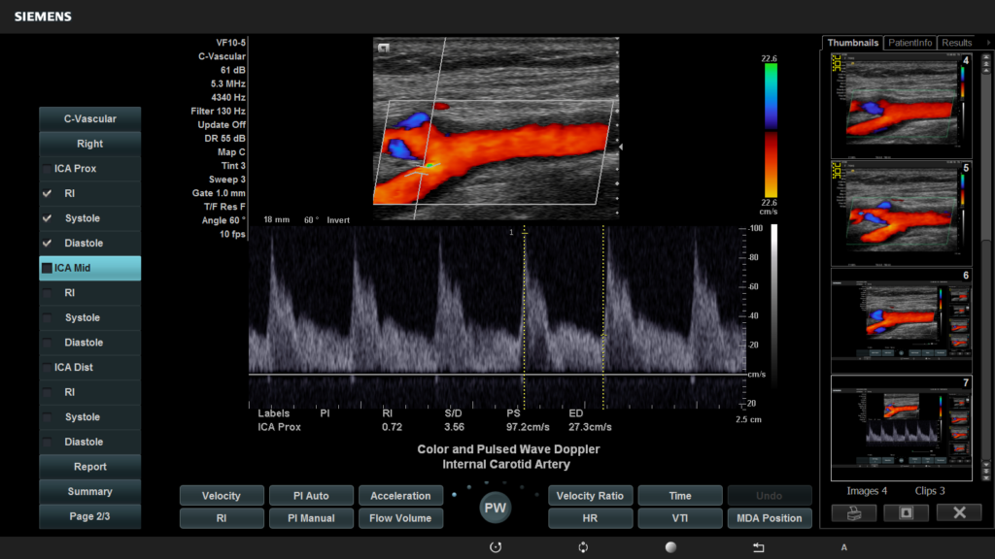Click the printer icon below the thumbnails
This screenshot has height=559, width=995.
(853, 512)
